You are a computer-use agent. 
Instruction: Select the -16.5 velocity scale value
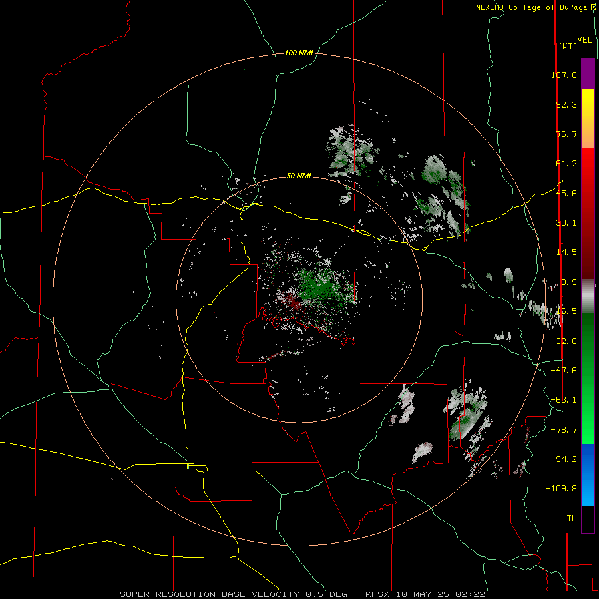point(564,311)
